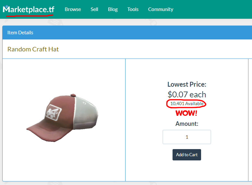Click the white mesh back of hat
Screen dimensions: 252x185
pyautogui.click(x=85, y=113)
